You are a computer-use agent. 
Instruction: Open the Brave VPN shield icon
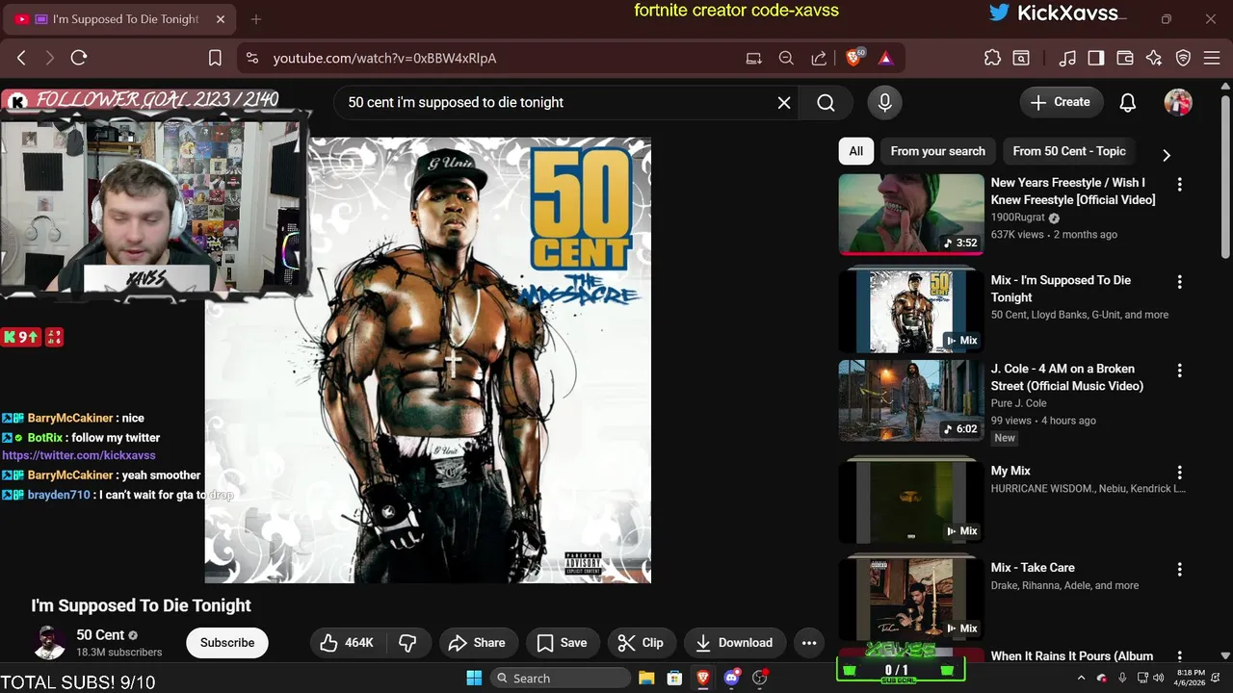[1183, 58]
